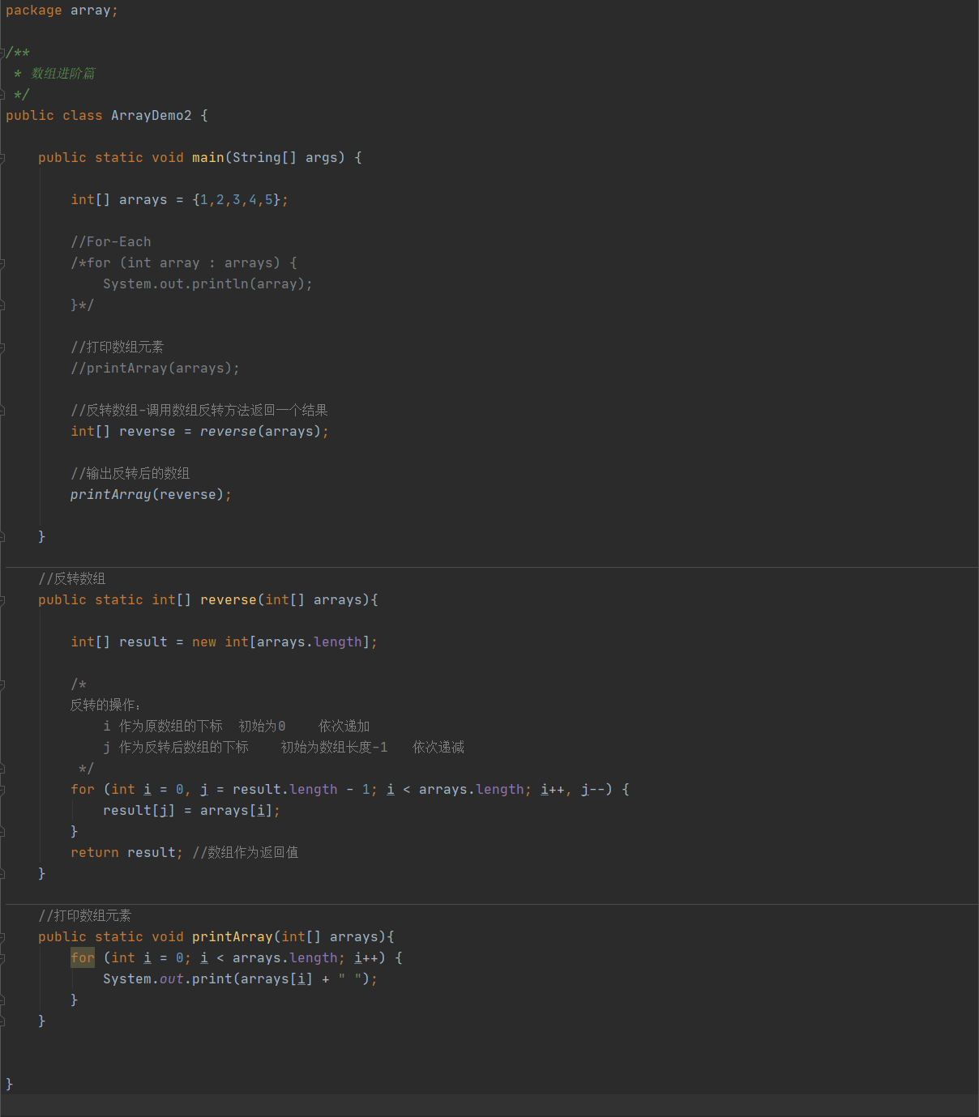Click the 依次递减 comment text
This screenshot has width=979, height=1117.
[438, 748]
